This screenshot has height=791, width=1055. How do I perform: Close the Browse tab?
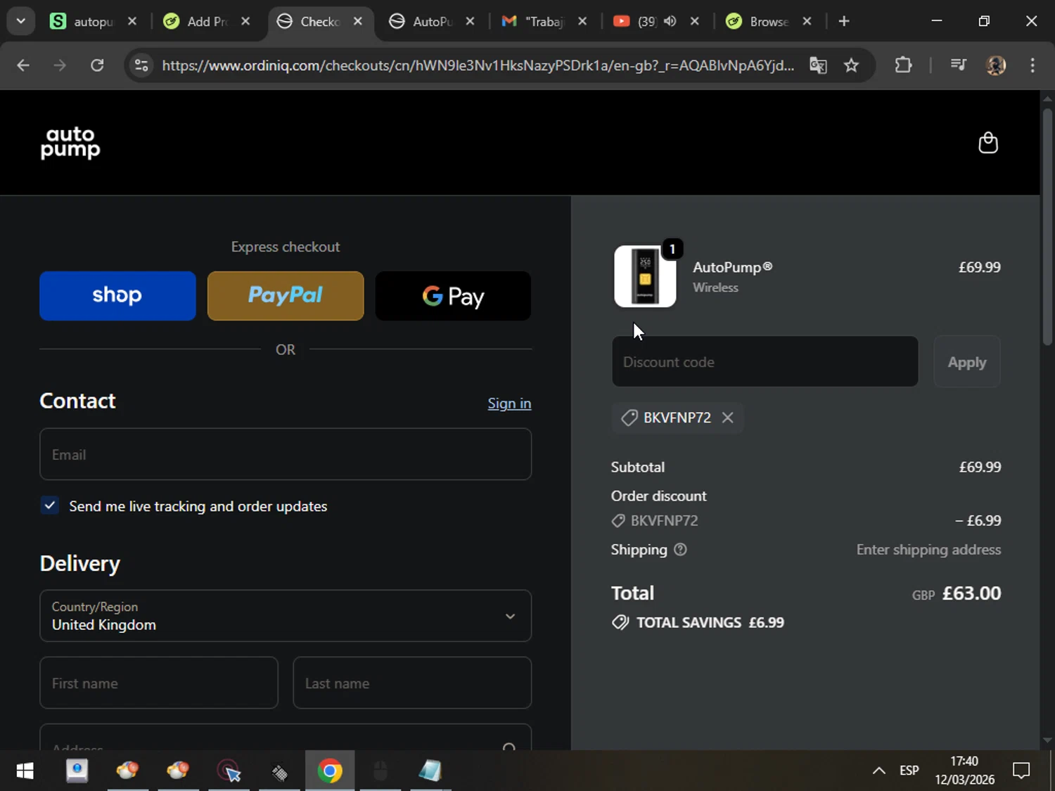pos(807,21)
